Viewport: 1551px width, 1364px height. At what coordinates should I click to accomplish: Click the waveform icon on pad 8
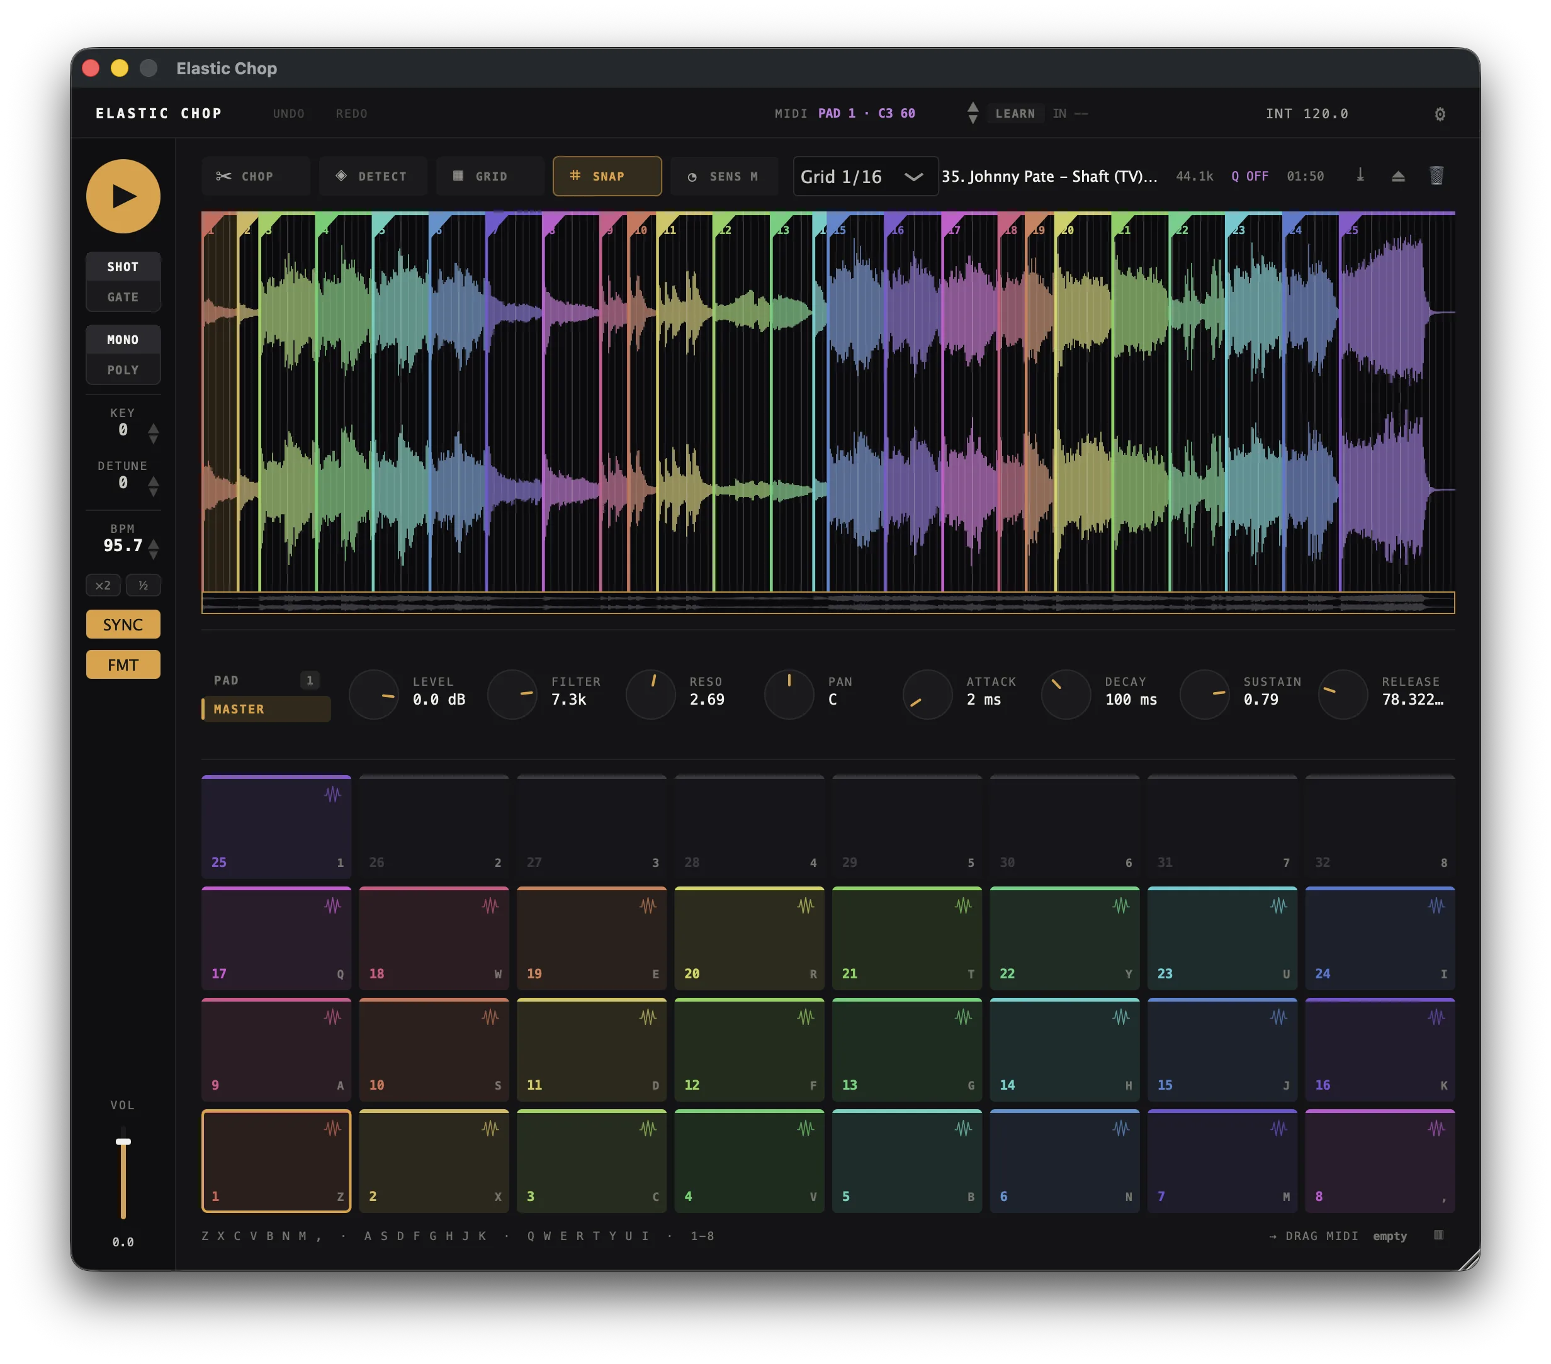pyautogui.click(x=1436, y=1128)
